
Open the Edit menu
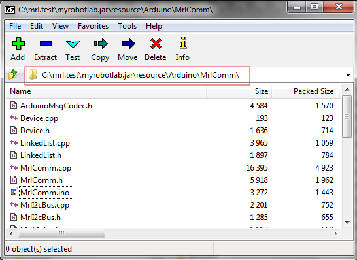(37, 26)
